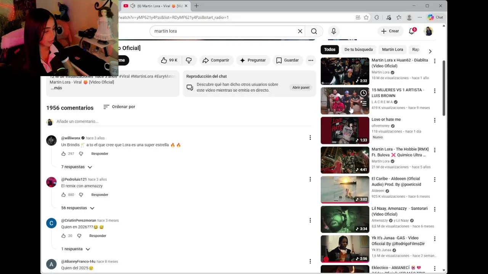Click the Abrir panel button
The height and width of the screenshot is (274, 488).
pyautogui.click(x=301, y=88)
